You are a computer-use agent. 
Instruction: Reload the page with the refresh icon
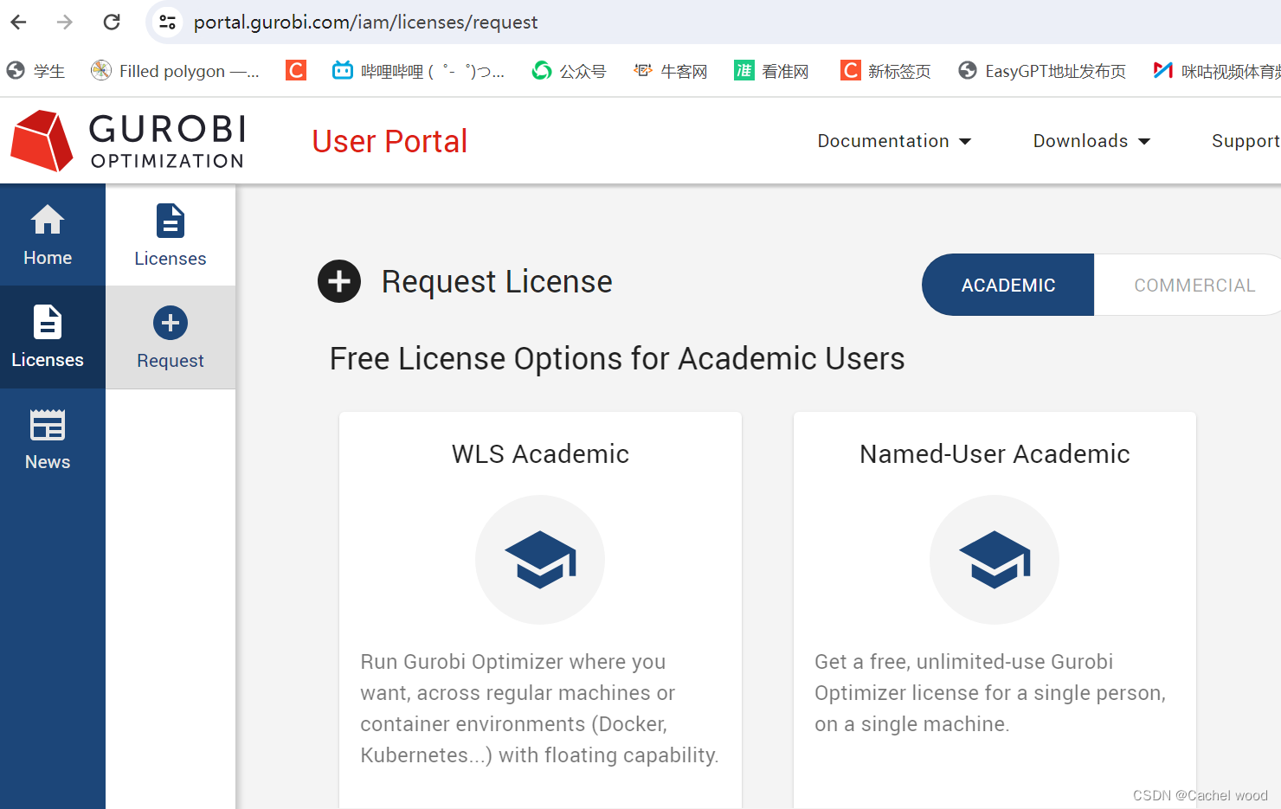(x=112, y=22)
